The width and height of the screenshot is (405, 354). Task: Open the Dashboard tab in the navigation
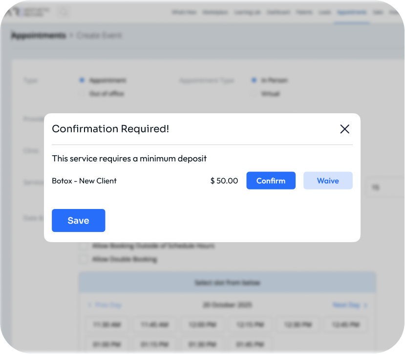tap(278, 12)
